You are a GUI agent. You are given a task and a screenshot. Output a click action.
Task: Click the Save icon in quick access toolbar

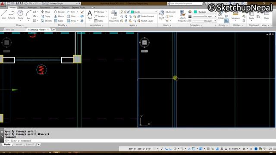click(x=17, y=3)
